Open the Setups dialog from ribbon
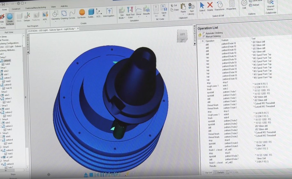The image size is (292, 179). (27, 17)
